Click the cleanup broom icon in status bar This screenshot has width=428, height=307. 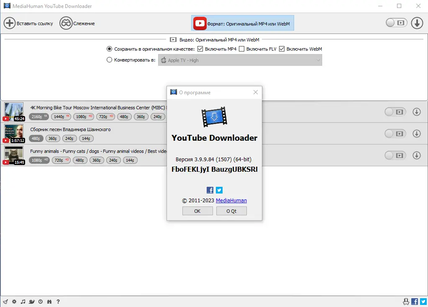(x=5, y=301)
